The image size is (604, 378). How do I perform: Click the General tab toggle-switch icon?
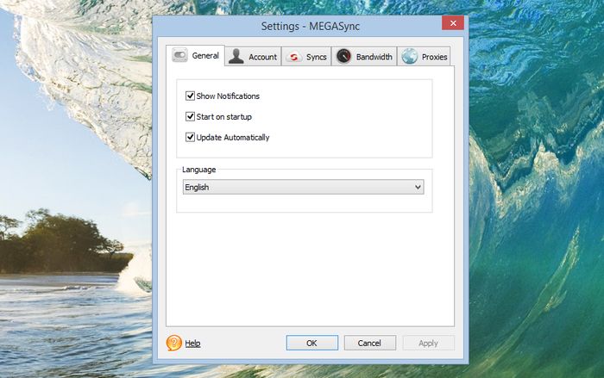(x=180, y=56)
